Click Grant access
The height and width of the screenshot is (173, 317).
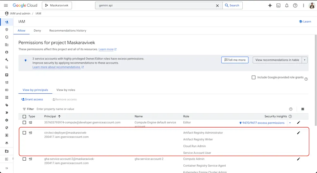click(32, 99)
